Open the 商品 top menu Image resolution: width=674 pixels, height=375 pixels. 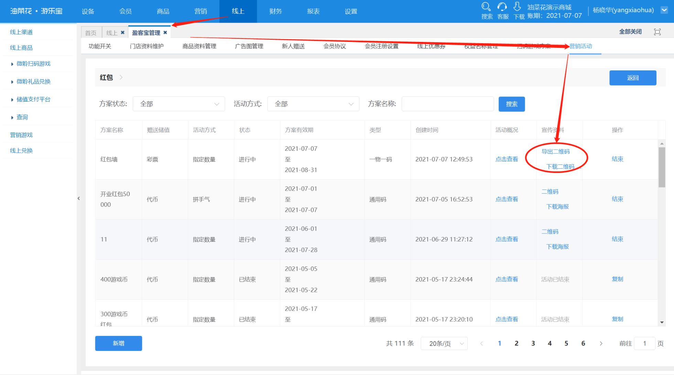click(x=163, y=11)
